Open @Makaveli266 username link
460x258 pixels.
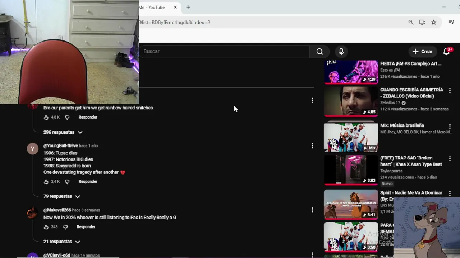coord(57,210)
